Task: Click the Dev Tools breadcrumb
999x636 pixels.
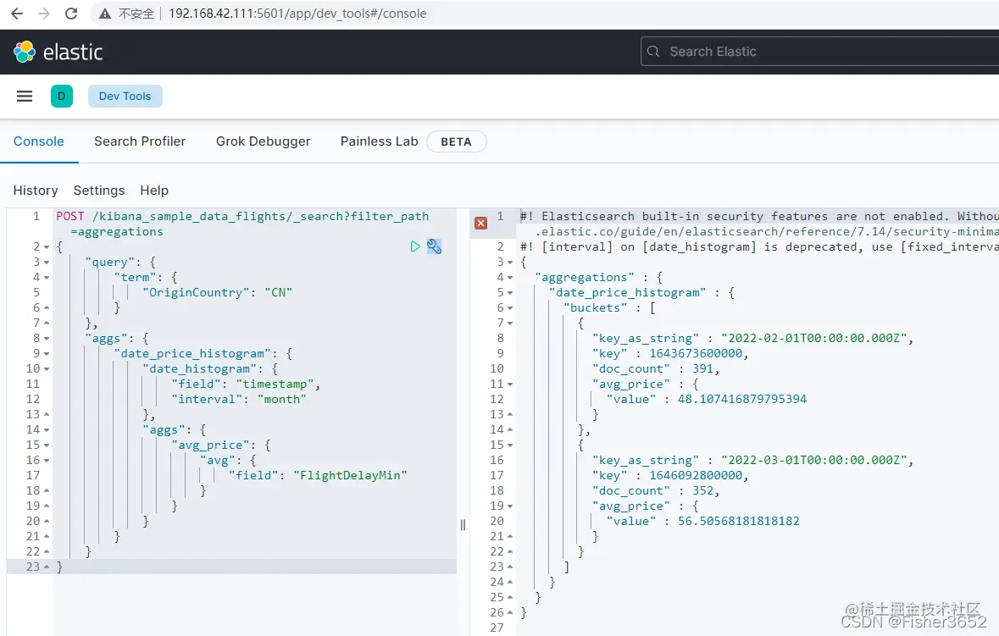Action: [x=125, y=97]
